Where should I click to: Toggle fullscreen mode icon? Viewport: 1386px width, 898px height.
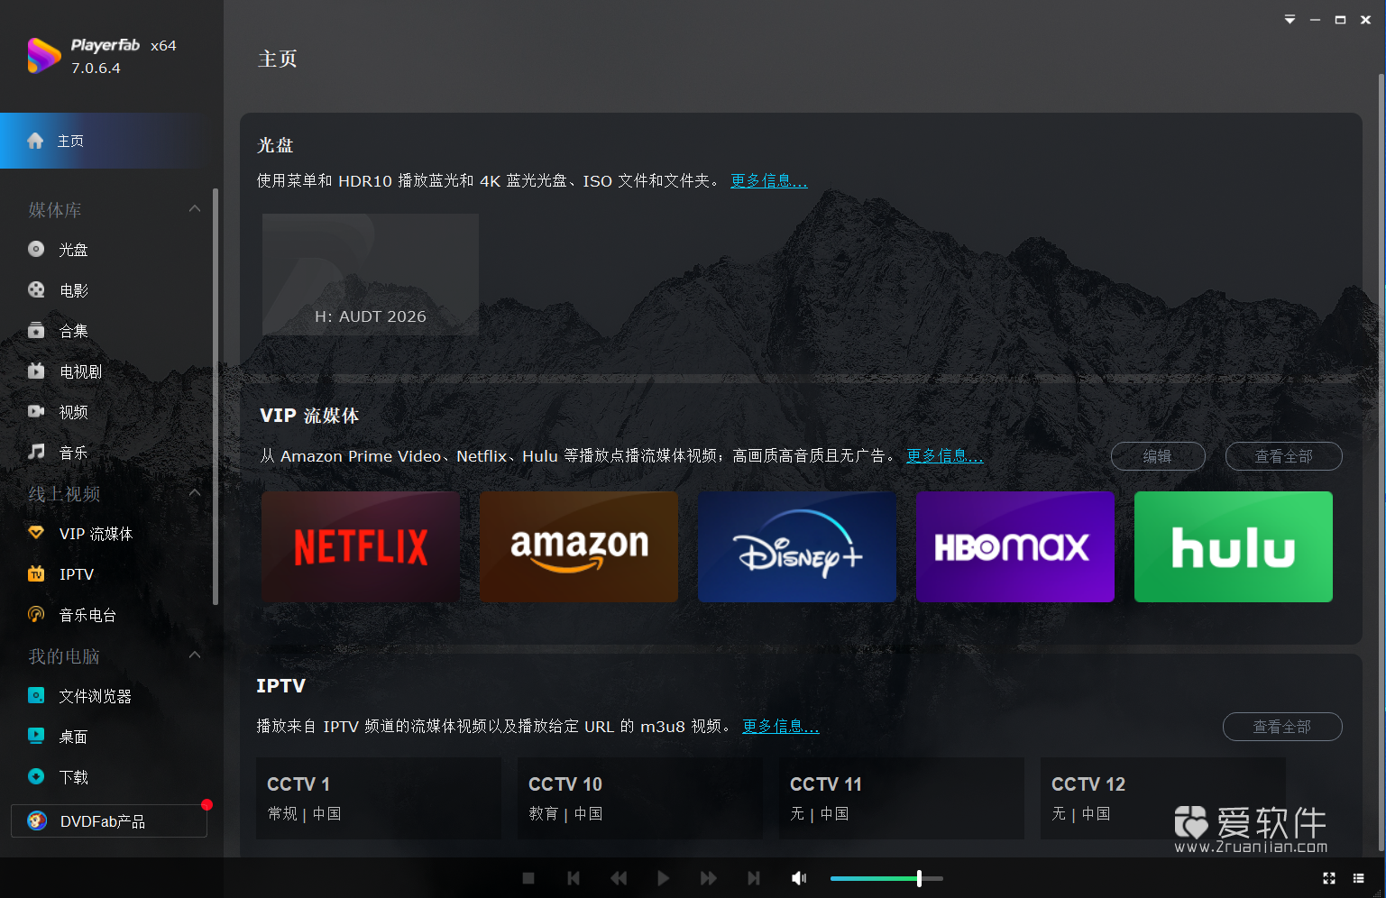click(x=1329, y=878)
